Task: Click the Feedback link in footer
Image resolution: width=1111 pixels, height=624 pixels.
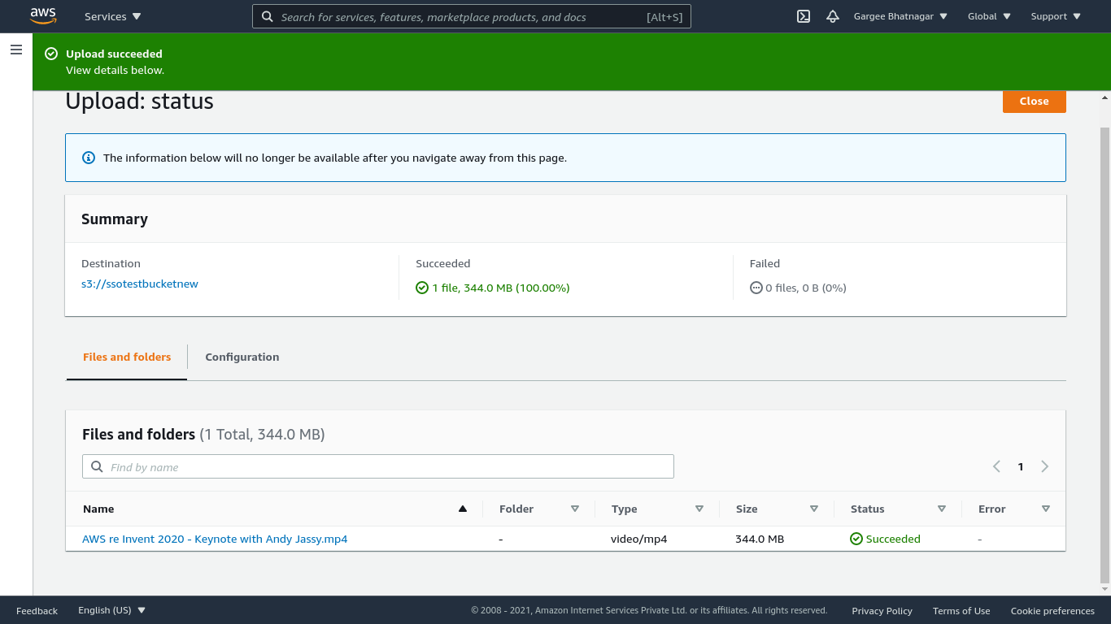Action: point(37,611)
